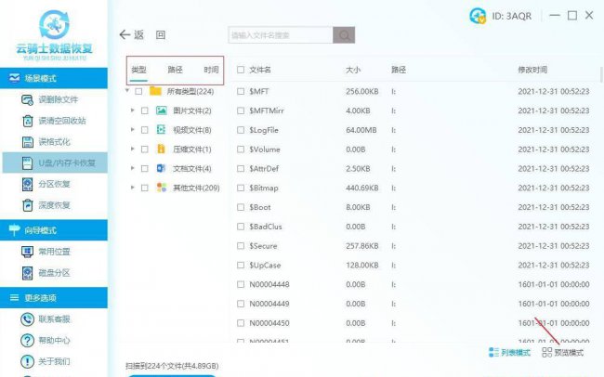Expand the 压缩文件(1) tree node
The width and height of the screenshot is (604, 377).
pos(133,149)
